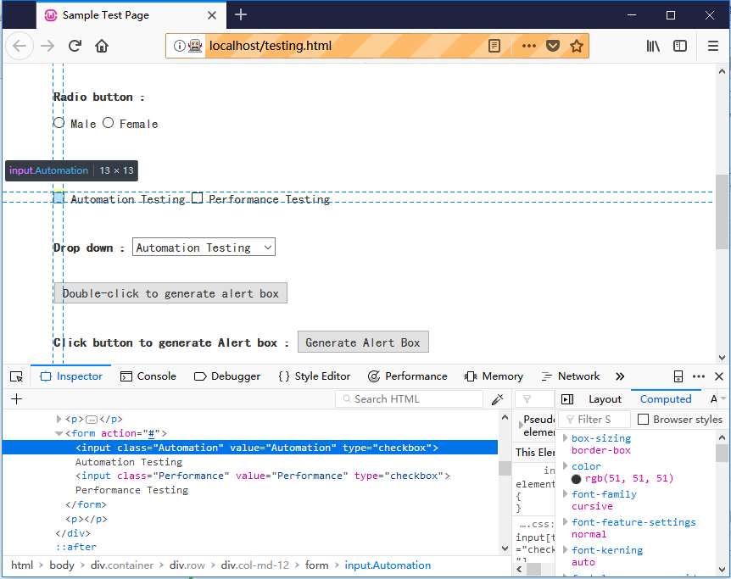Click inside the Search HTML field
The height and width of the screenshot is (579, 731).
click(409, 399)
